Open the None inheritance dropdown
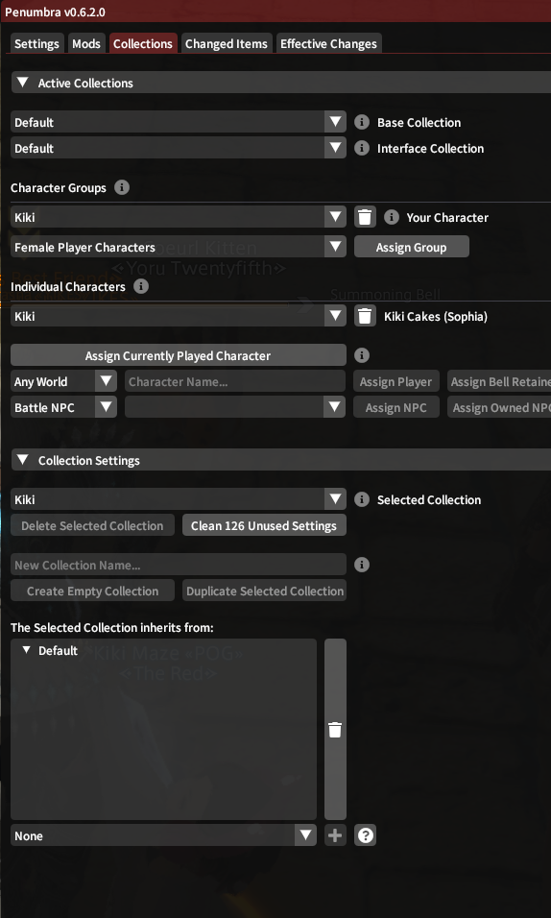Viewport: 551px width, 918px height. [163, 835]
